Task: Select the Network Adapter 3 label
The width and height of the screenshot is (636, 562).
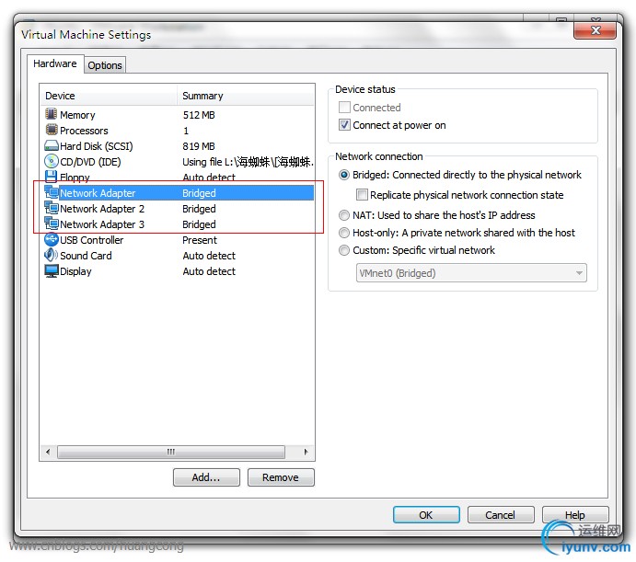Action: (102, 224)
